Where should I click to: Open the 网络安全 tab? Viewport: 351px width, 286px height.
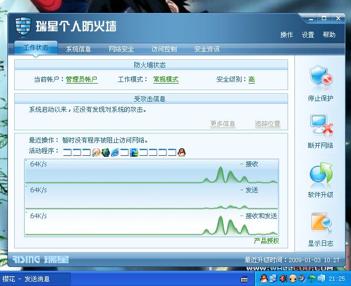click(x=122, y=49)
